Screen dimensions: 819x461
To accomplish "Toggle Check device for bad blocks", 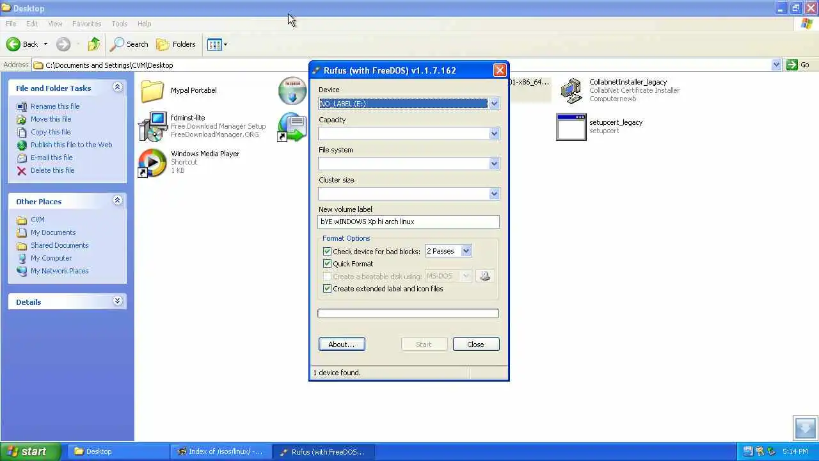I will [327, 252].
